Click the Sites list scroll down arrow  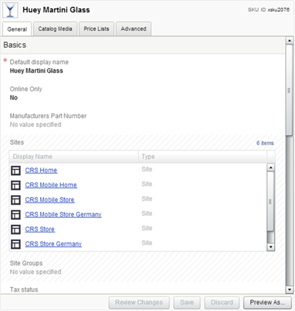pos(271,247)
